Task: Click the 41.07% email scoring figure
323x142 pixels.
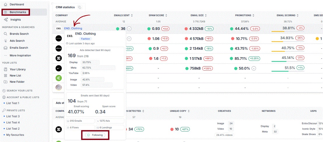Action: [76, 112]
